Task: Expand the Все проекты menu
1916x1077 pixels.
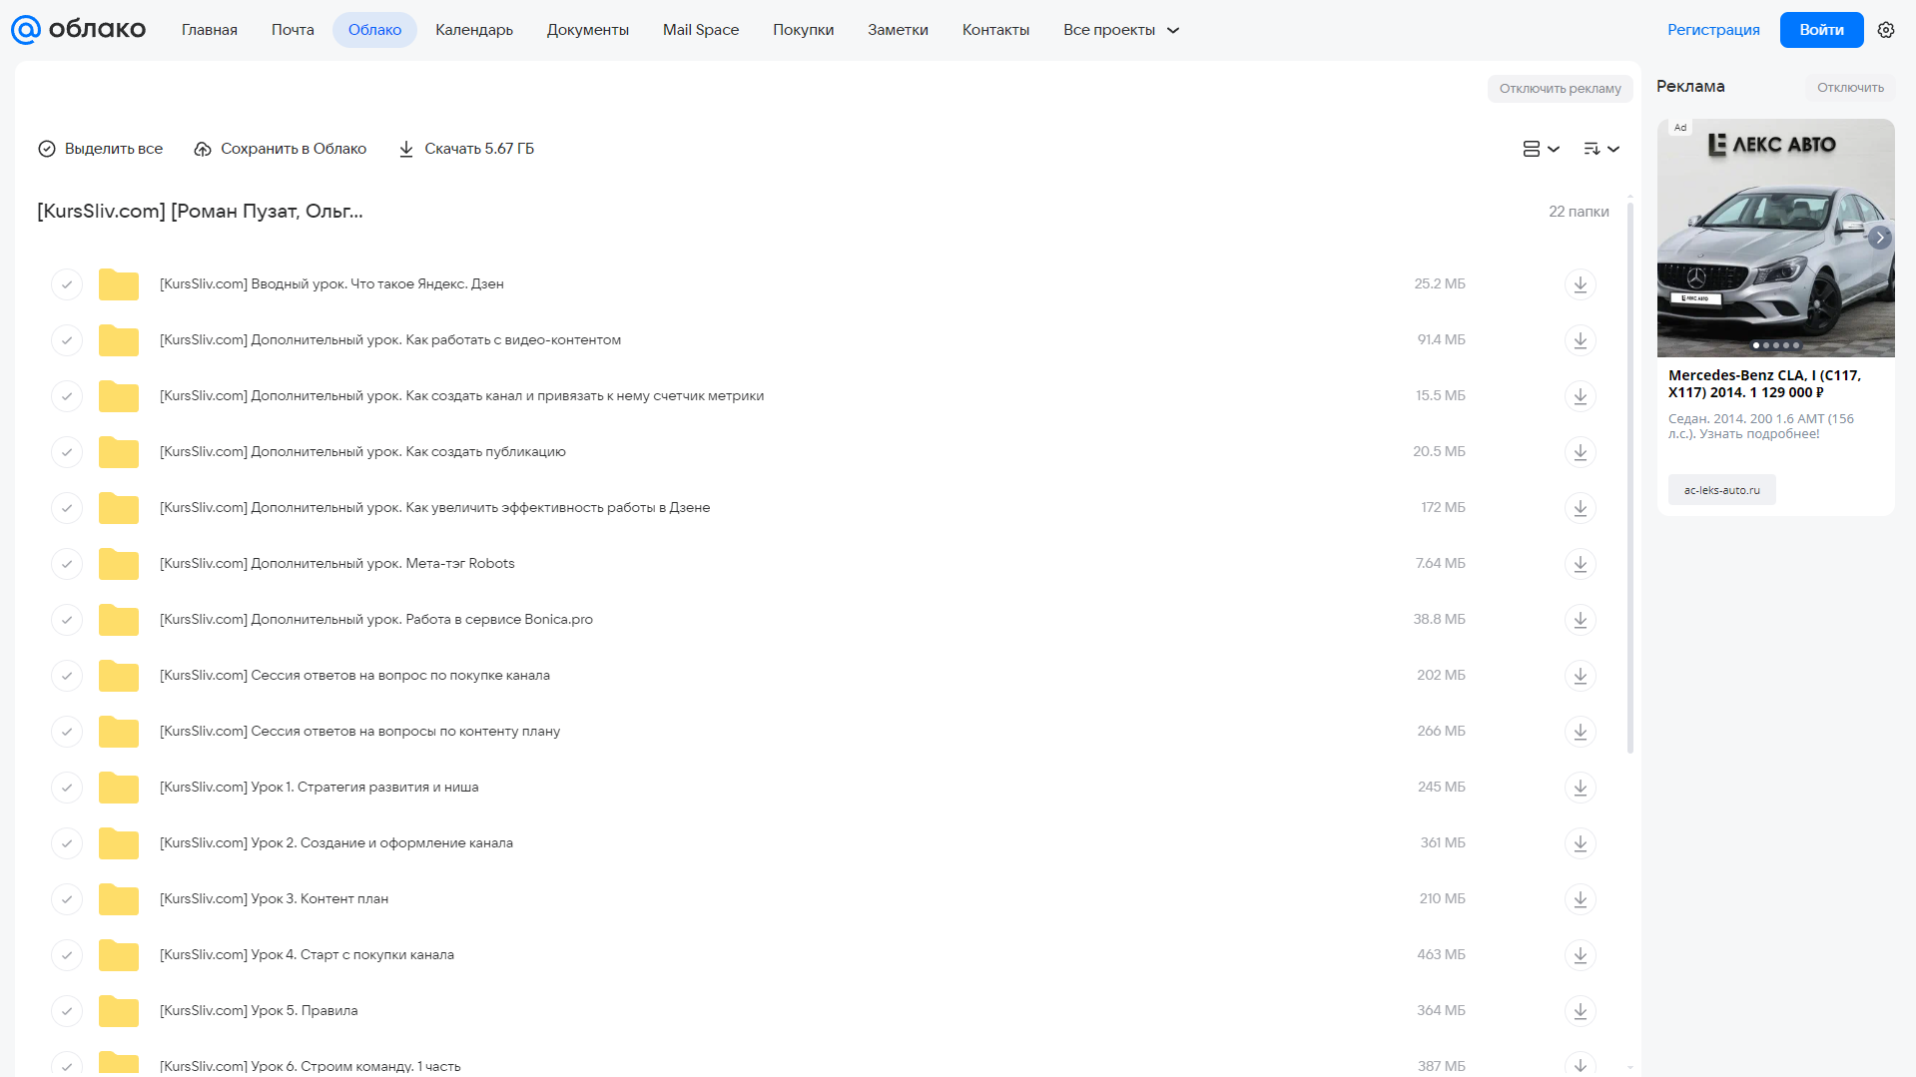Action: coord(1120,30)
